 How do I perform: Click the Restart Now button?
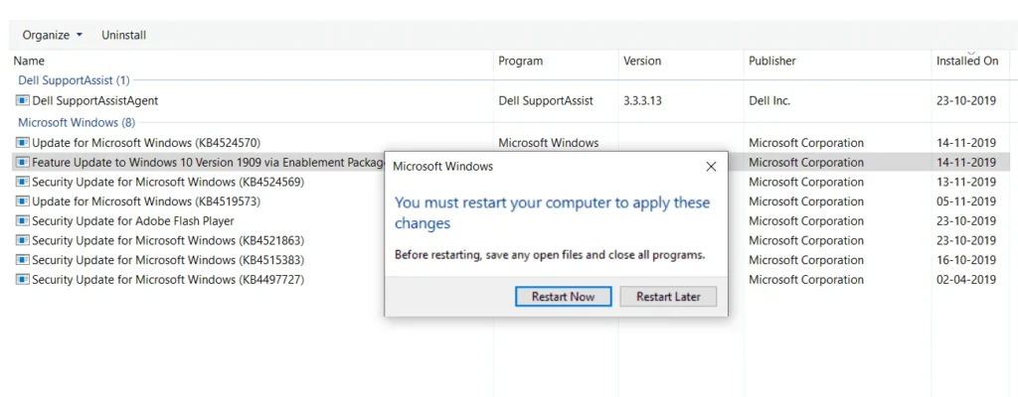pos(564,297)
